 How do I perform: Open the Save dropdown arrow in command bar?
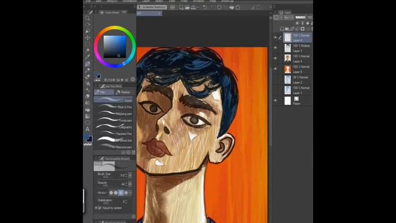tap(198, 7)
